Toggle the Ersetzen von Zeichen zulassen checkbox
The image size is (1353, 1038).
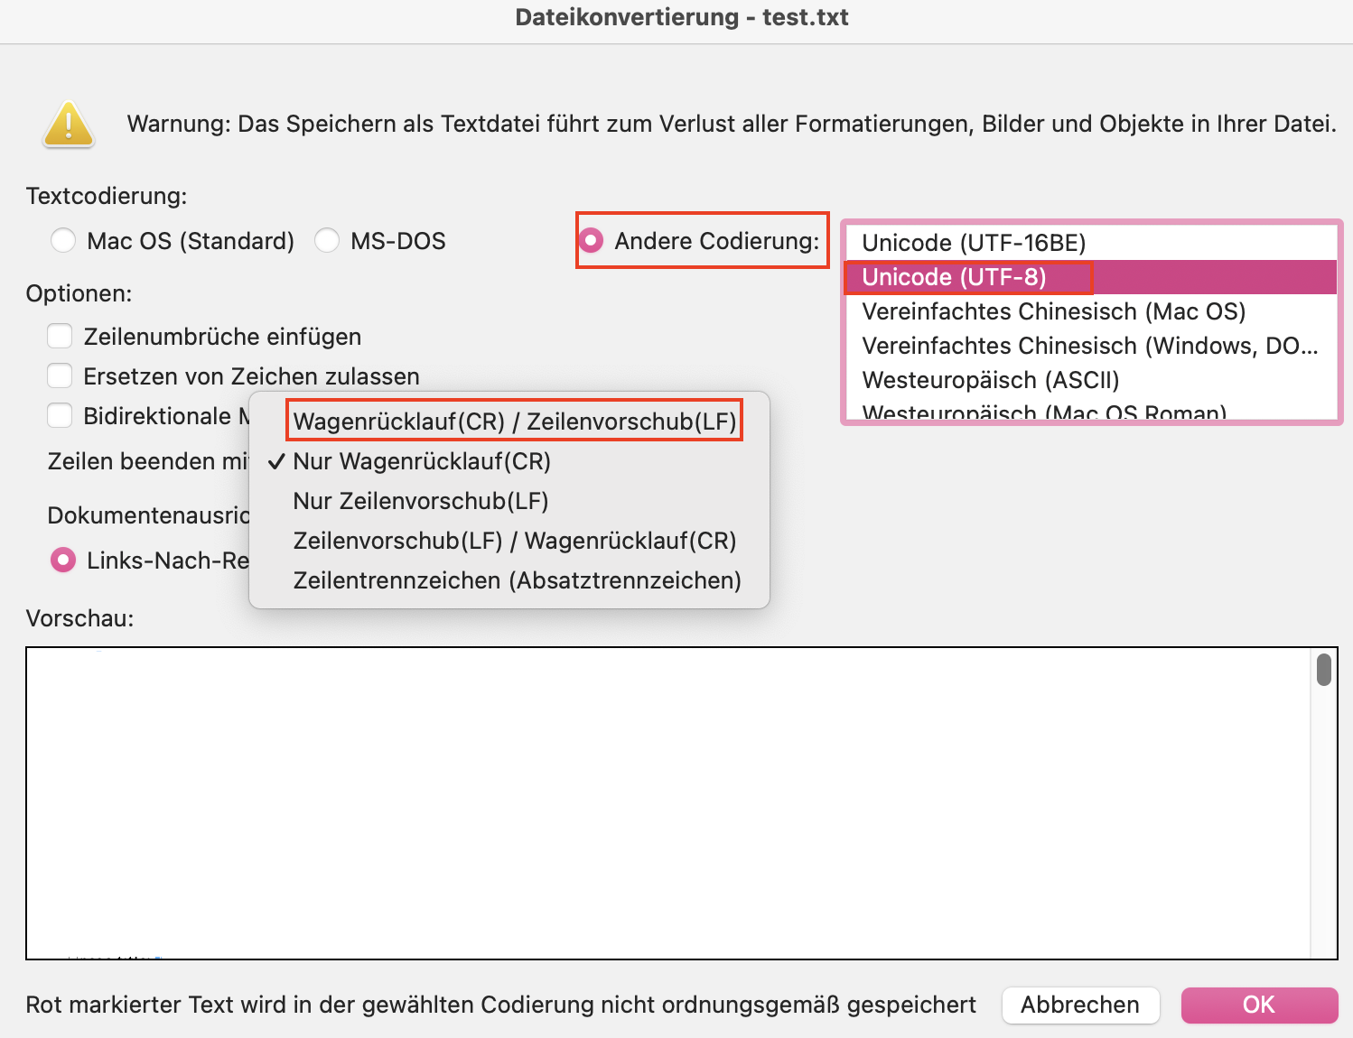click(60, 376)
